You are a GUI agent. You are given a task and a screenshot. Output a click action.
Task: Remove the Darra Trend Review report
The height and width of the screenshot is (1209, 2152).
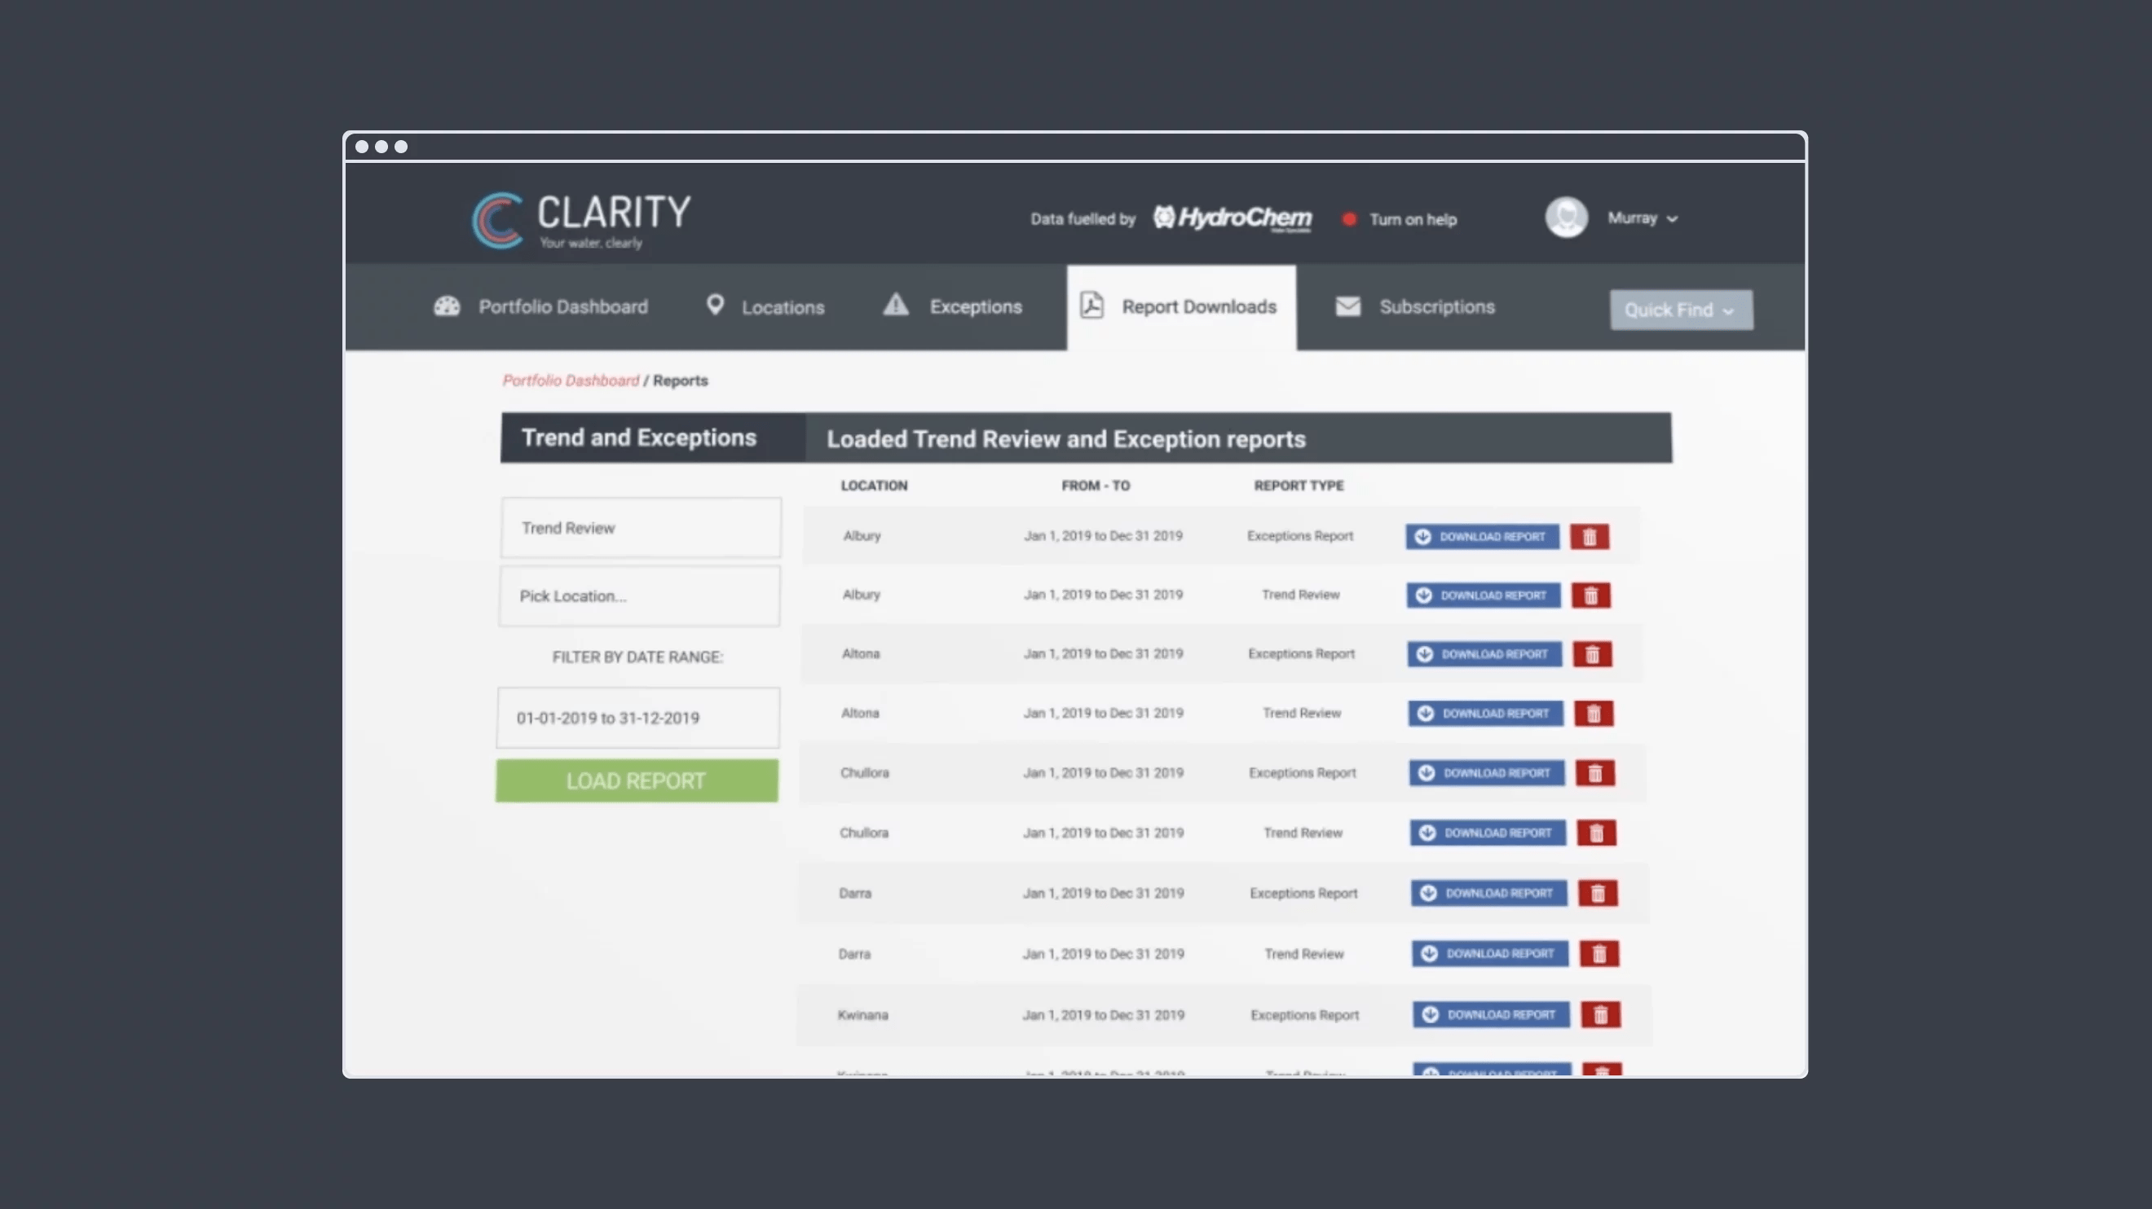1599,953
